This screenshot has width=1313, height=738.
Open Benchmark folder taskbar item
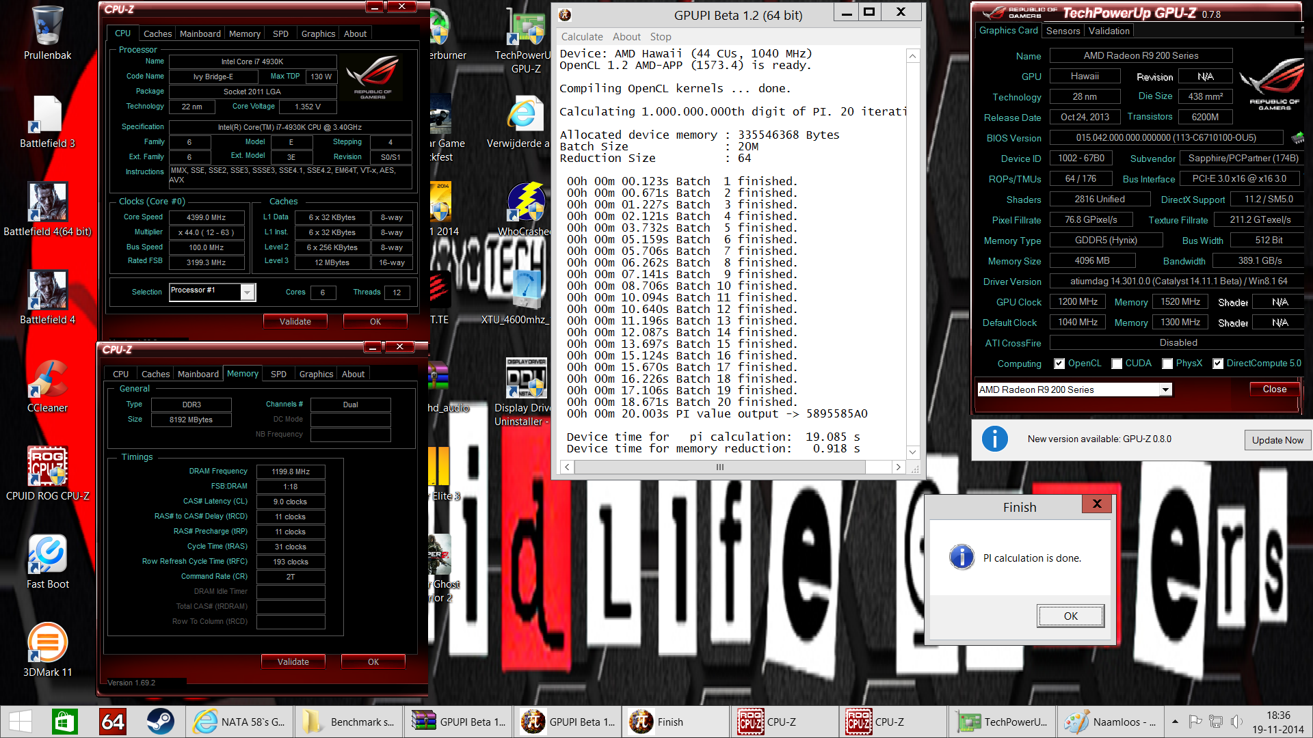point(349,722)
